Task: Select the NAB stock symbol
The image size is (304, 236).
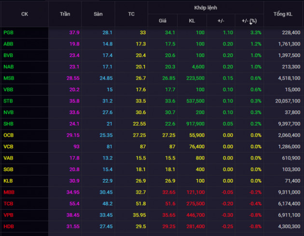Action: point(9,67)
